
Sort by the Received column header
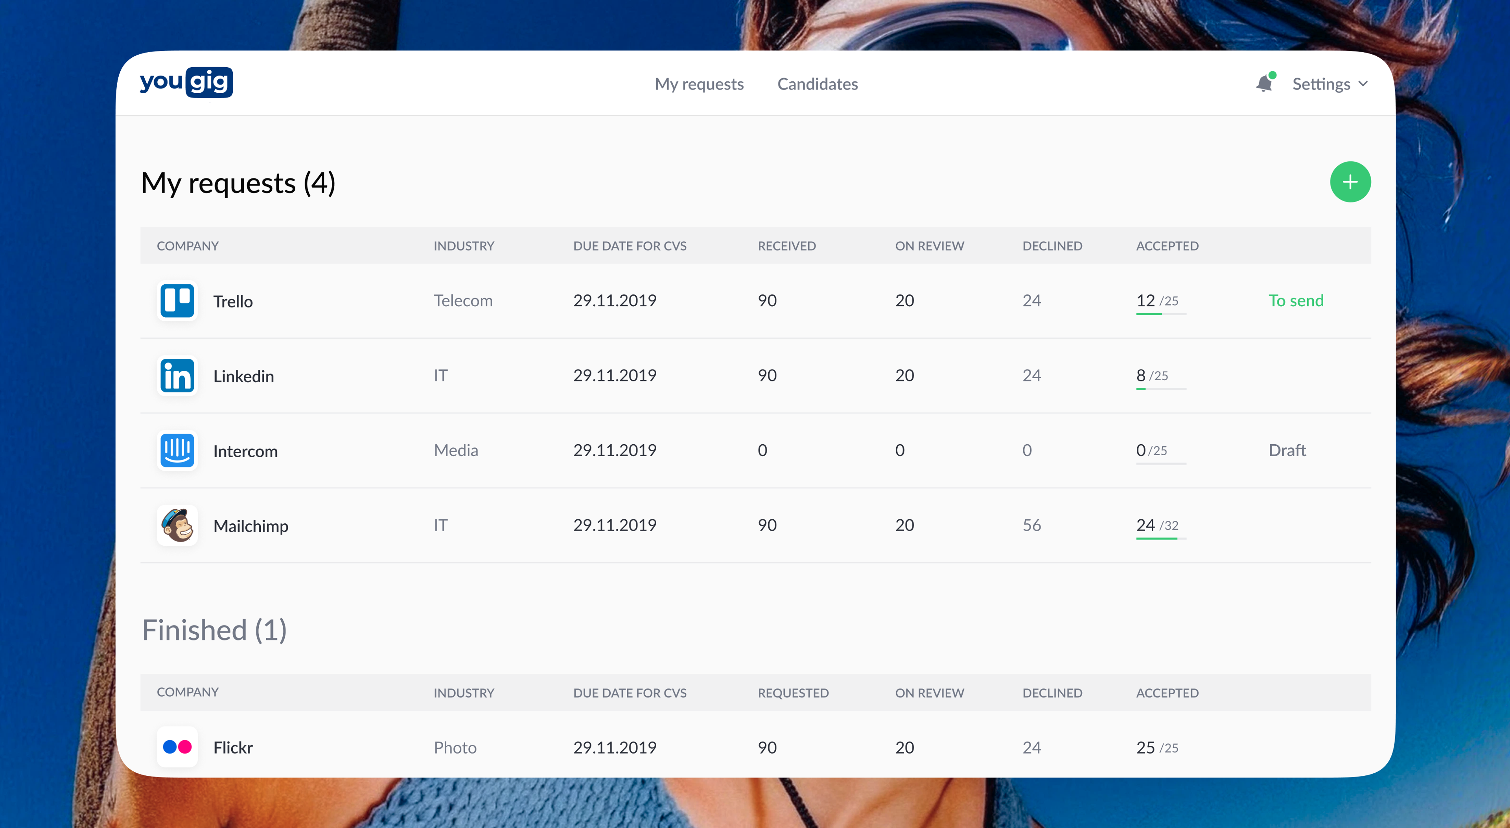pos(786,246)
